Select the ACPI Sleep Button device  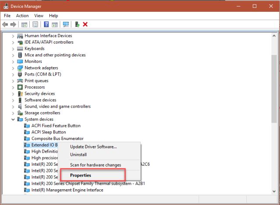click(49, 132)
